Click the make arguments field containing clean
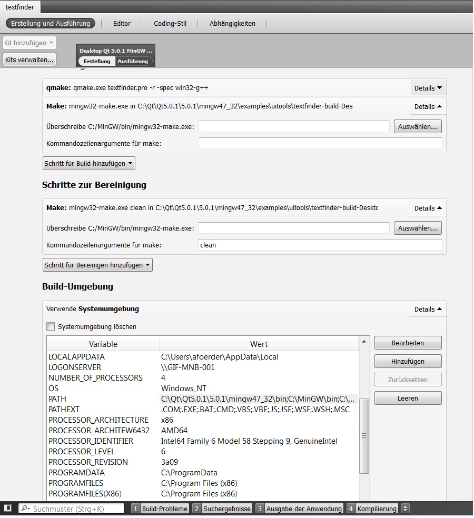The height and width of the screenshot is (518, 474). [x=320, y=245]
